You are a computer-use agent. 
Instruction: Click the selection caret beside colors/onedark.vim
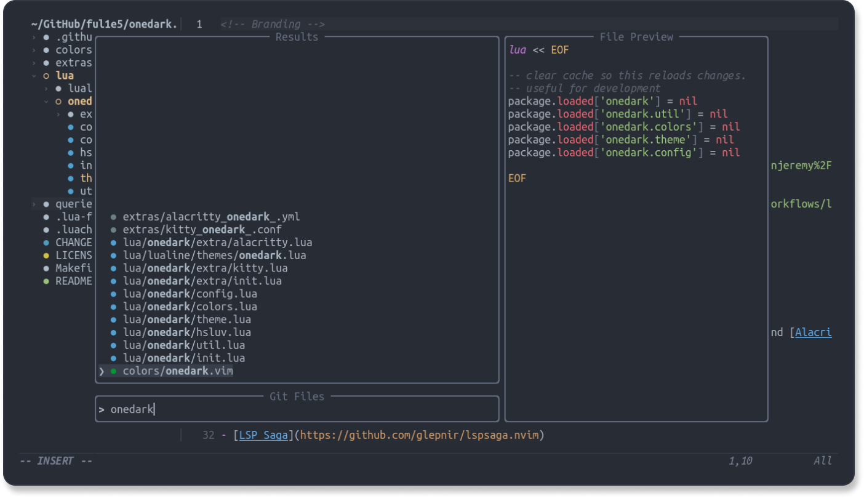(x=102, y=371)
